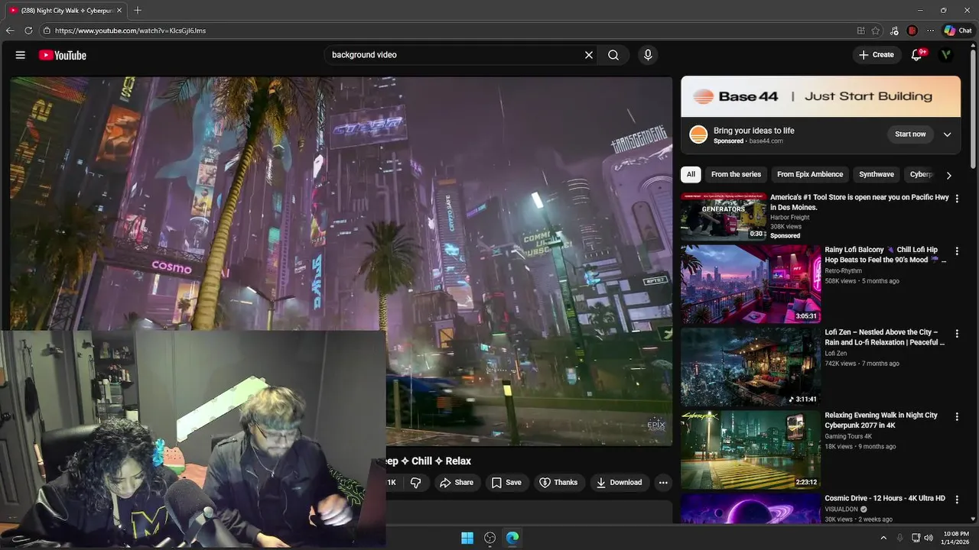979x550 pixels.
Task: Go to the YouTube home logo
Action: (62, 55)
